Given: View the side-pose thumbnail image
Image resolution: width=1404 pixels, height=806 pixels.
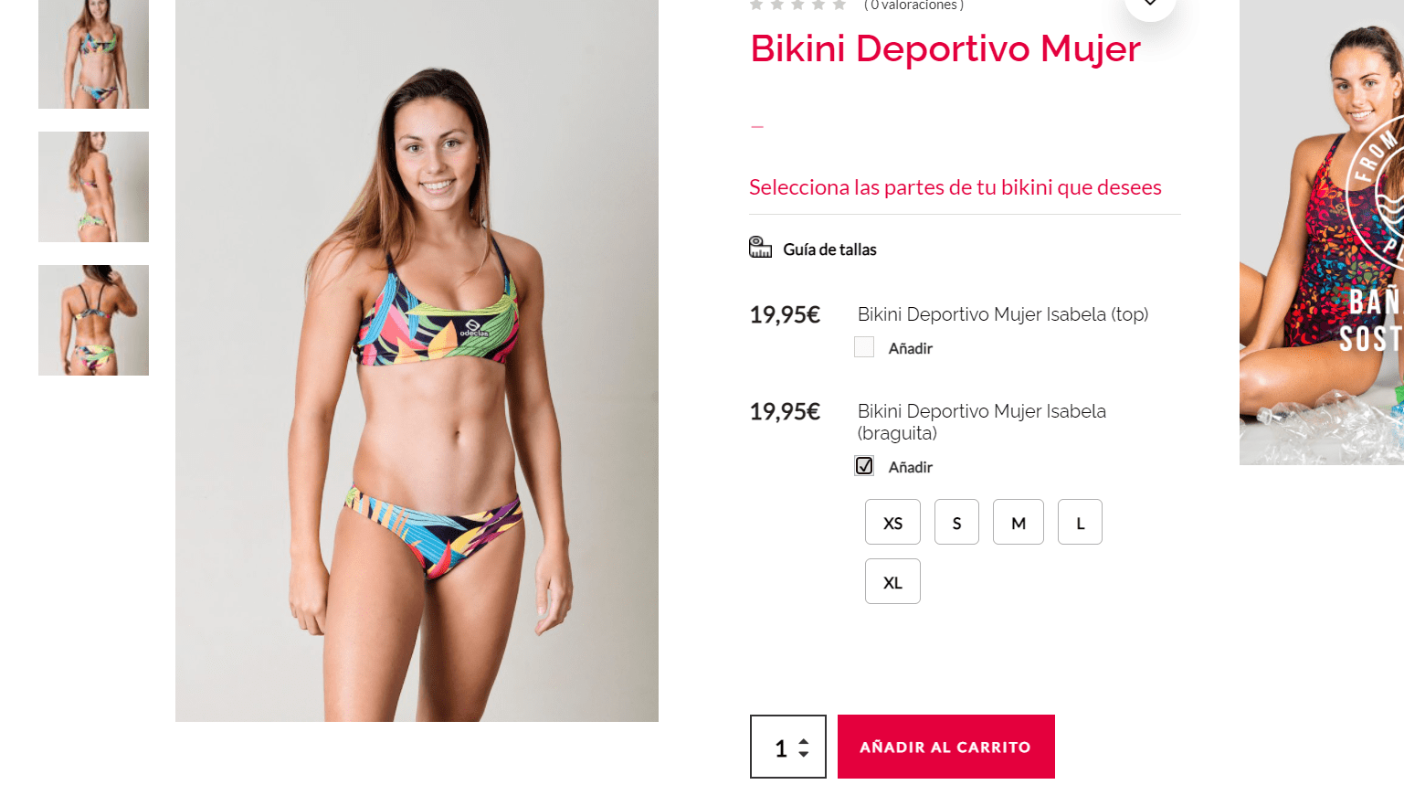Looking at the screenshot, I should [93, 186].
